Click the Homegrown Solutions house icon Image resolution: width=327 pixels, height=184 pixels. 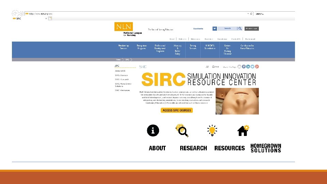pyautogui.click(x=243, y=131)
